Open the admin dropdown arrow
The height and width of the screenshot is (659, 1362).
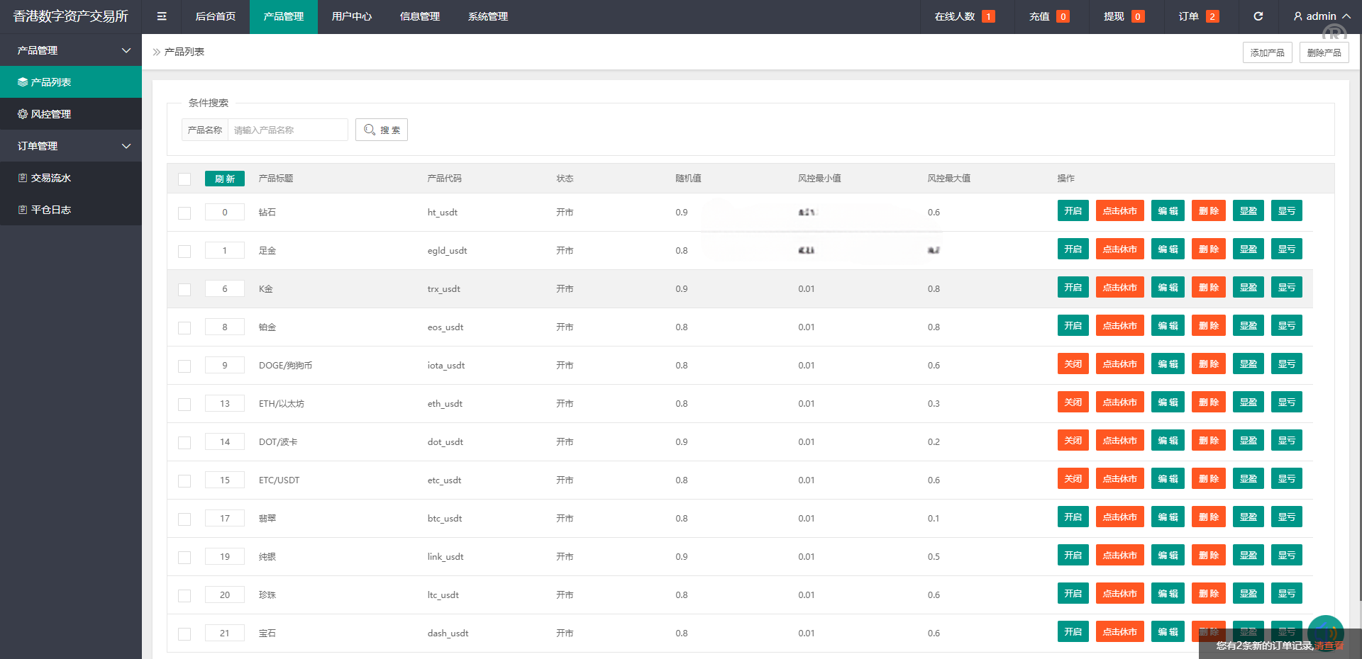pos(1346,16)
